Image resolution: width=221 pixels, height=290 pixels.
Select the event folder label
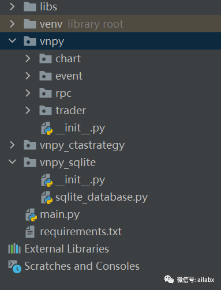click(69, 76)
